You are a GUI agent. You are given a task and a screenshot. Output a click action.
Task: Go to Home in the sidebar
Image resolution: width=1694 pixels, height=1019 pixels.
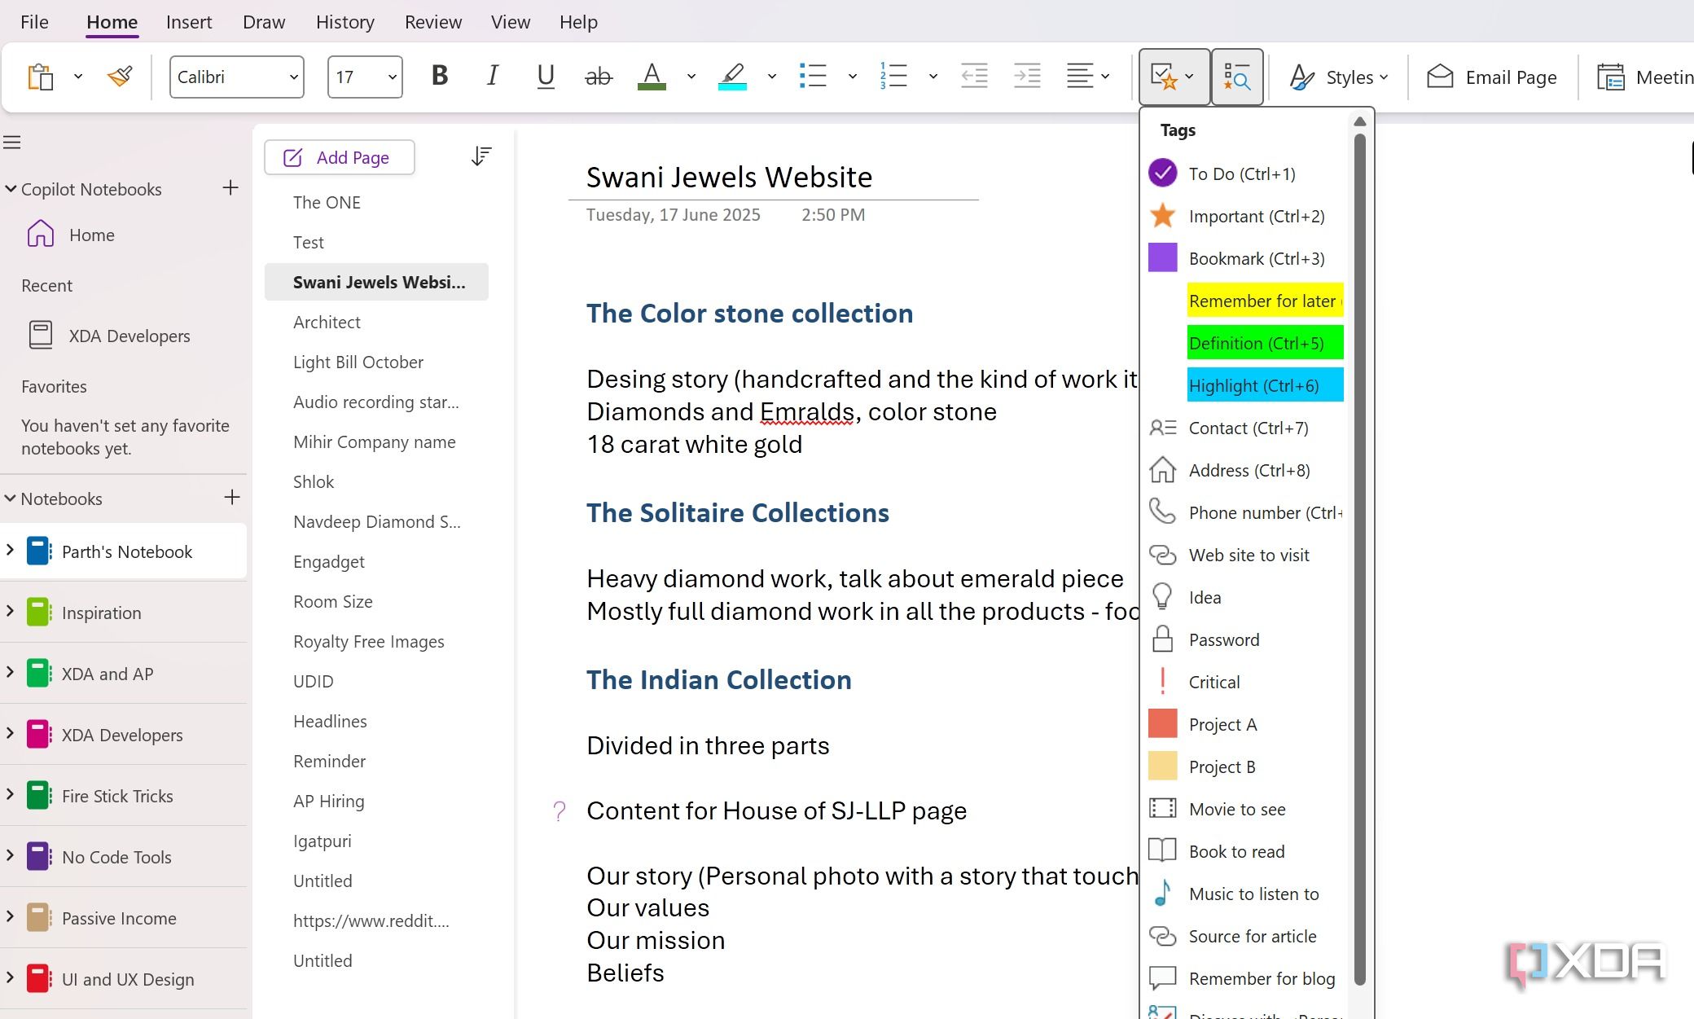(x=71, y=235)
